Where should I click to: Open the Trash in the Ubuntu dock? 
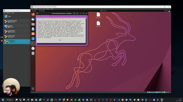pyautogui.click(x=33, y=53)
